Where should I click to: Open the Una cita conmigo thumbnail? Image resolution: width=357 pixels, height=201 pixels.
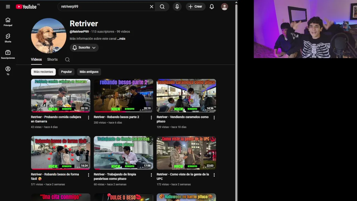pos(61,197)
